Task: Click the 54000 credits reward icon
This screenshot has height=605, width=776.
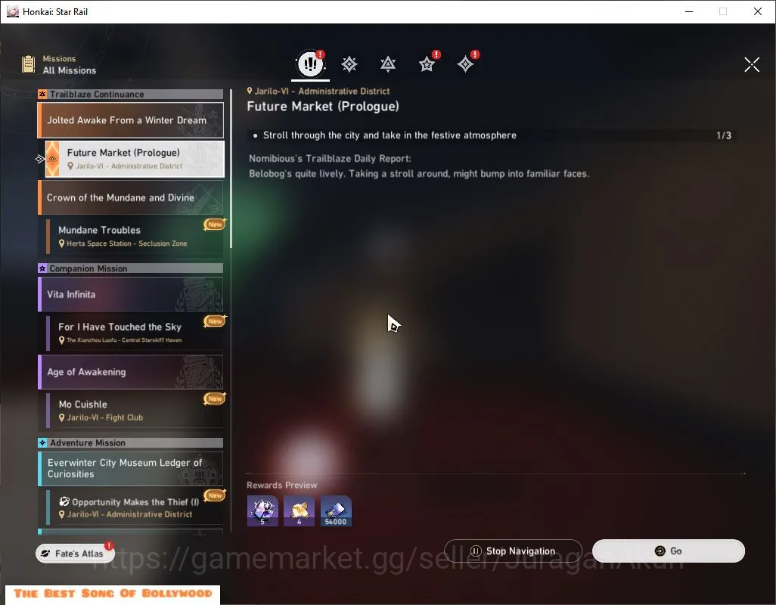Action: click(336, 511)
